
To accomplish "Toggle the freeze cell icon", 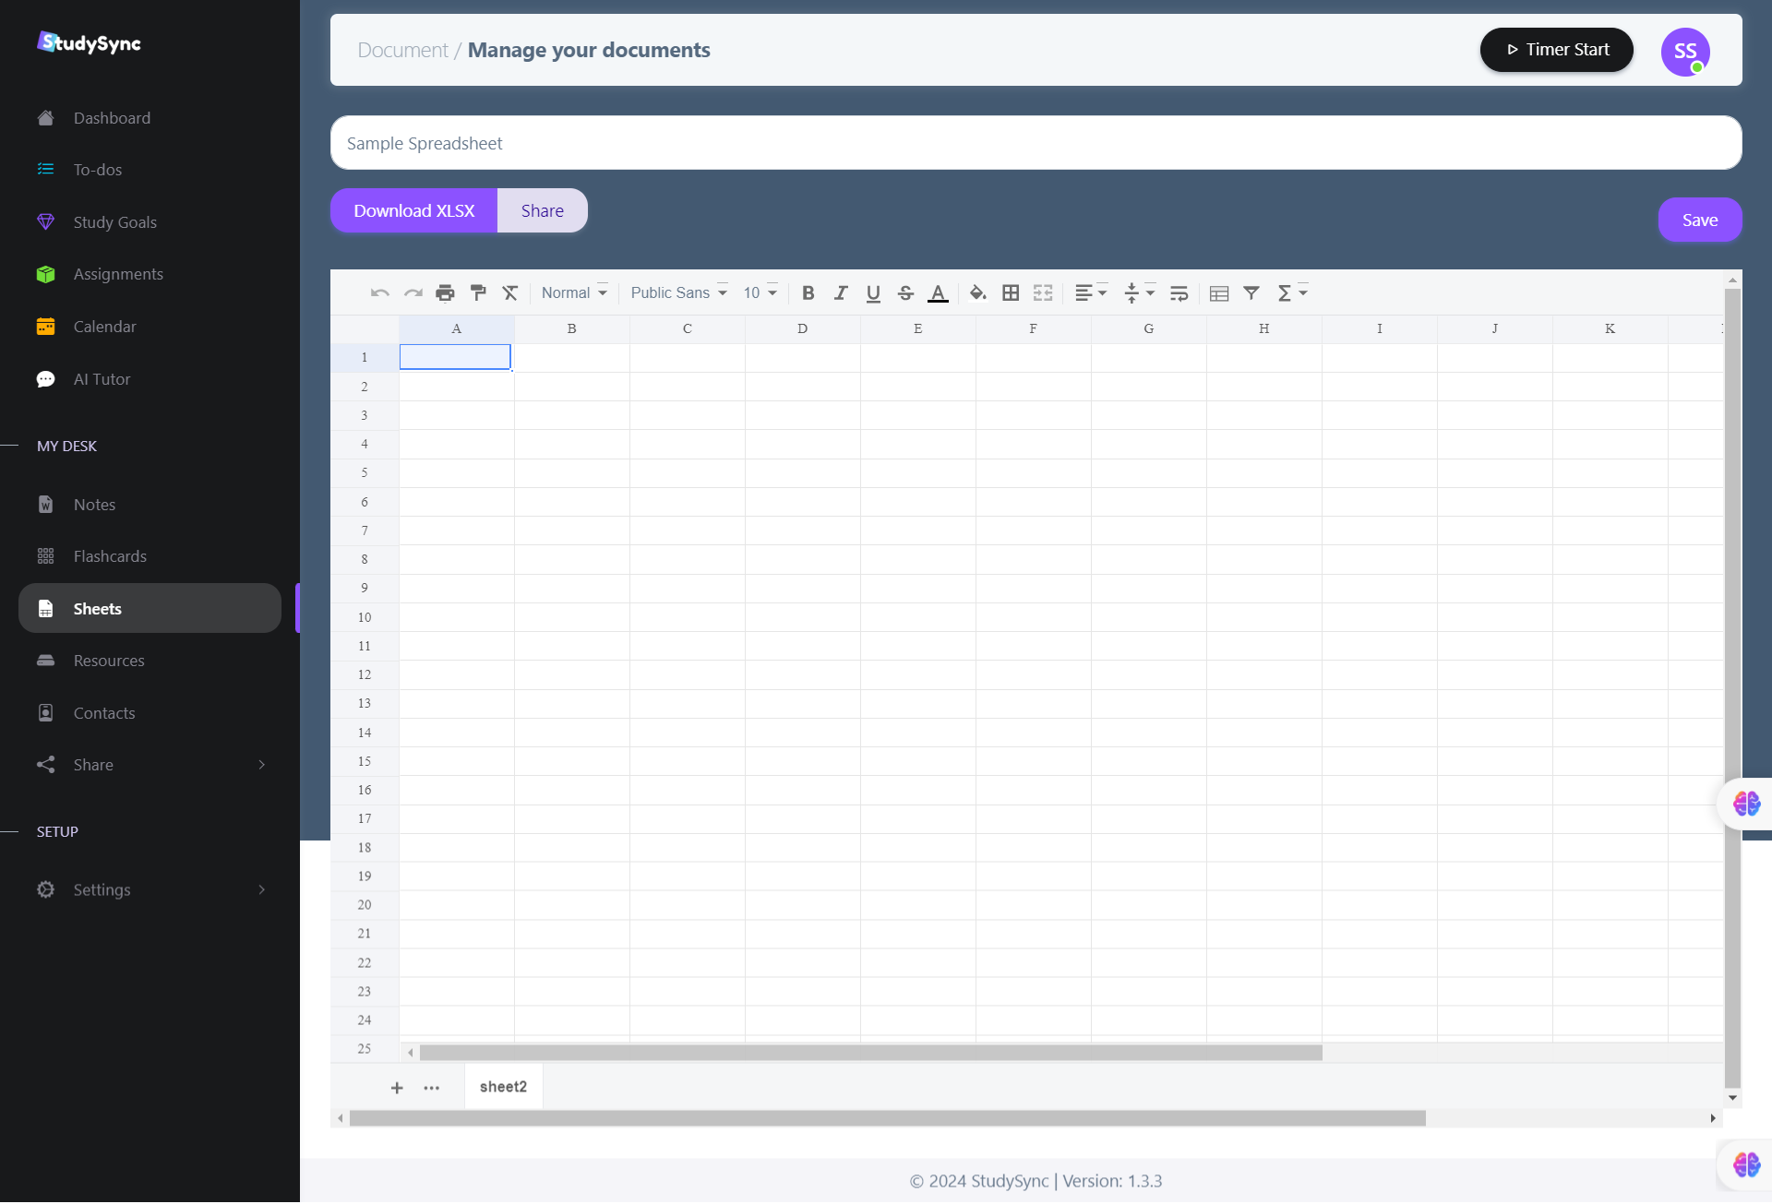I will [1218, 293].
